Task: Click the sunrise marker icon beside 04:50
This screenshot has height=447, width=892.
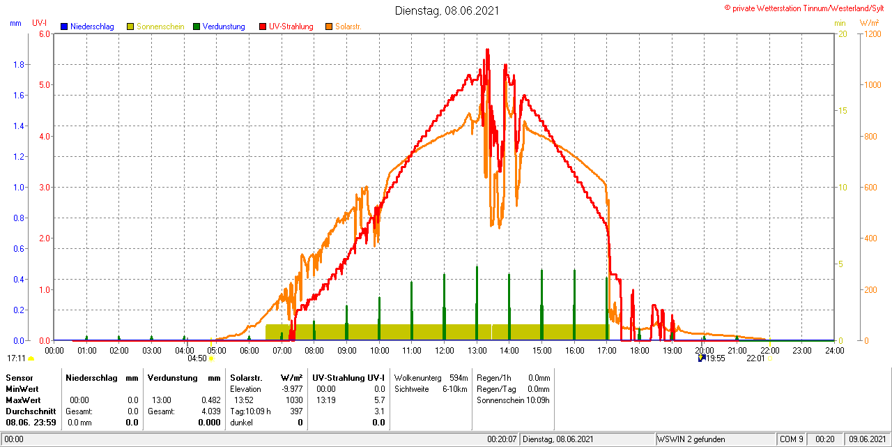Action: (211, 358)
